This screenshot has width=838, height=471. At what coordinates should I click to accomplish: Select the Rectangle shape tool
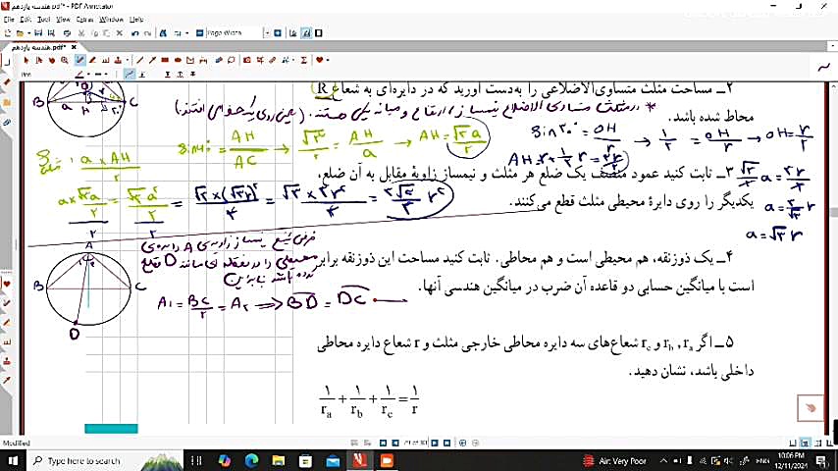(x=165, y=60)
